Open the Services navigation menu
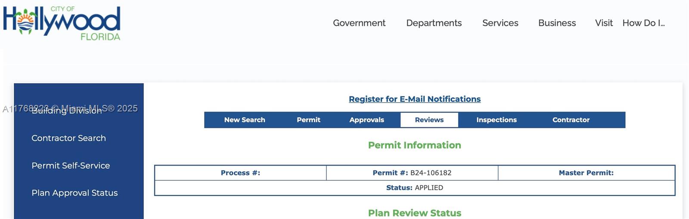The width and height of the screenshot is (689, 219). coord(500,23)
